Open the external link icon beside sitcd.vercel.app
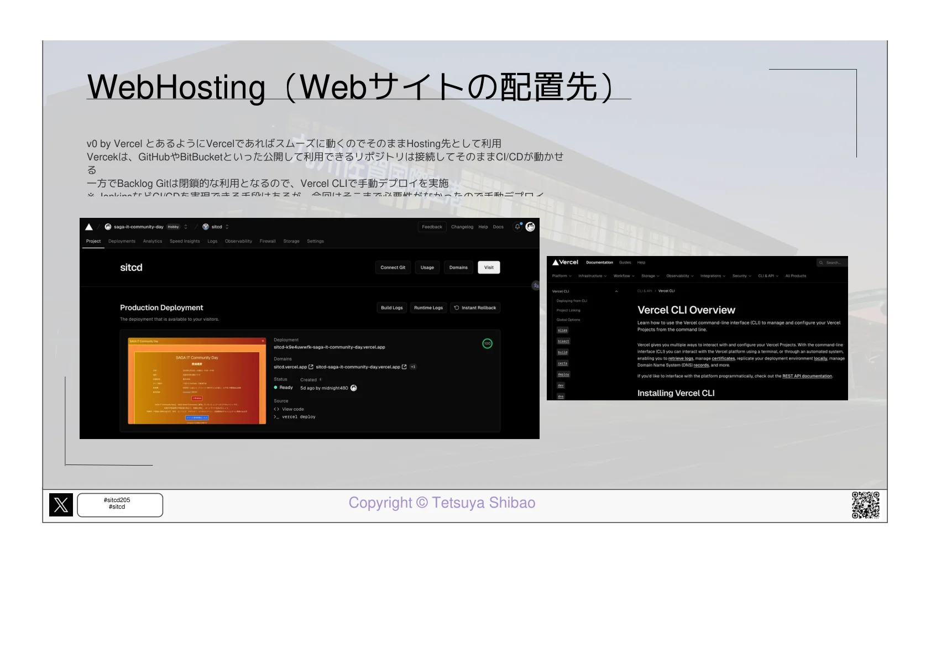This screenshot has width=931, height=658. [311, 367]
